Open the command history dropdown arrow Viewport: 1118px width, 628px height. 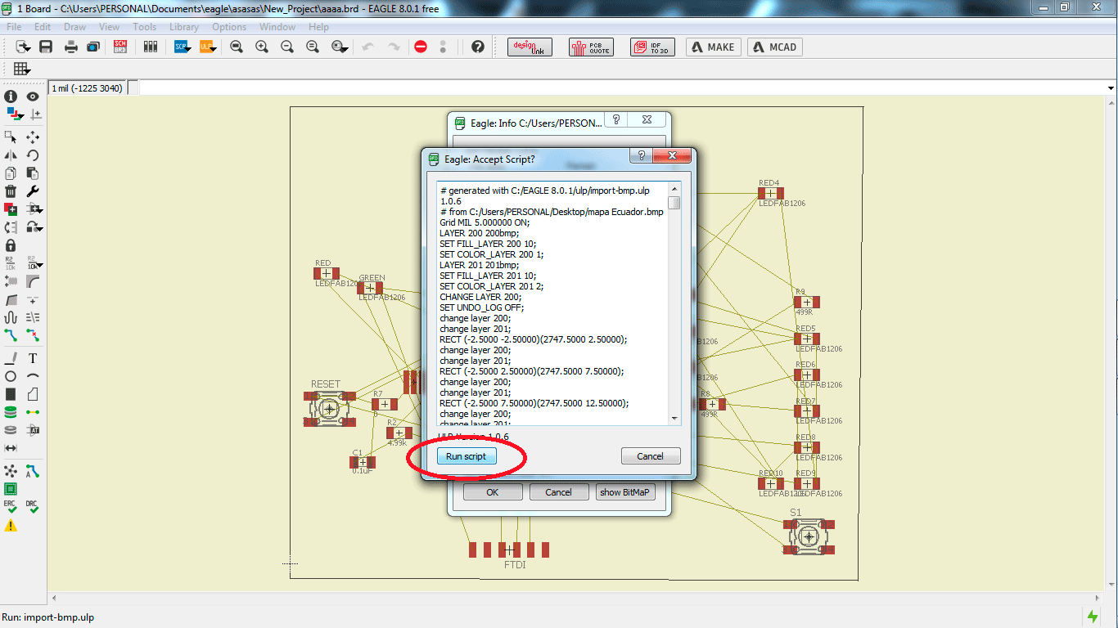pyautogui.click(x=1111, y=87)
